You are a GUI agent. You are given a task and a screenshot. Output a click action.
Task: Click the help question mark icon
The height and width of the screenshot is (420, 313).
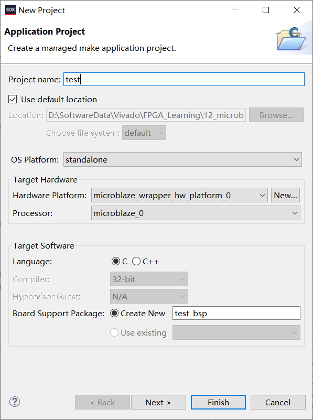pyautogui.click(x=15, y=402)
